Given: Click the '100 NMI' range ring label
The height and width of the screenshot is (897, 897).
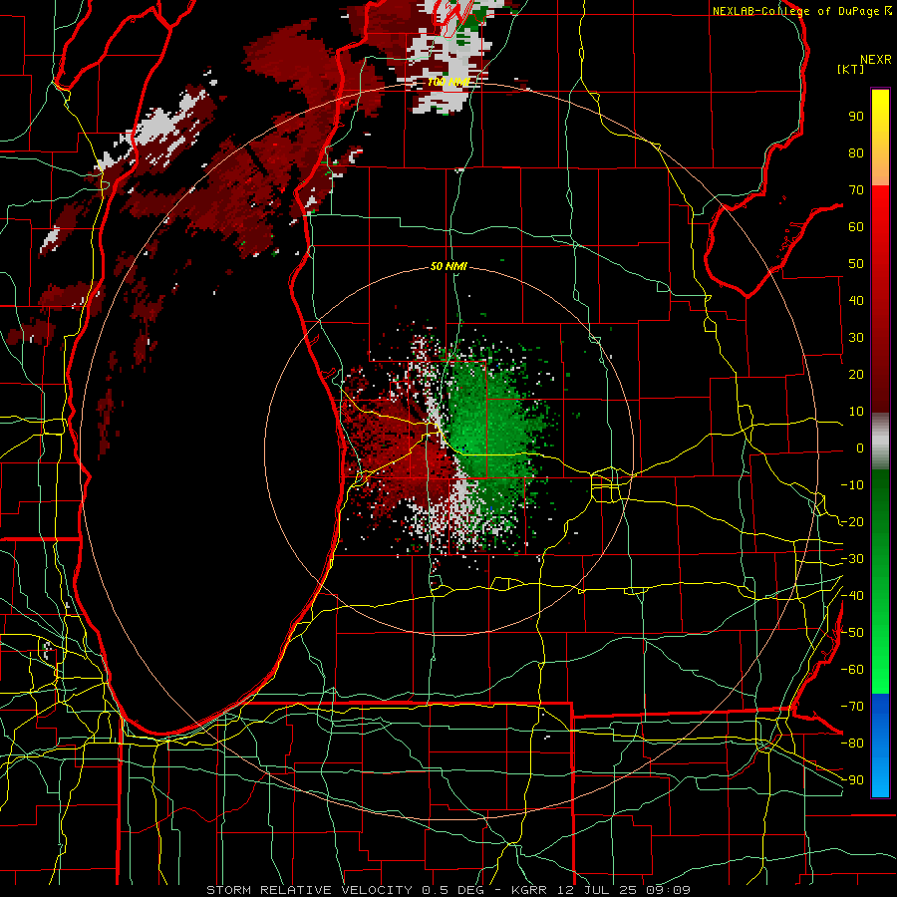Looking at the screenshot, I should click(449, 82).
